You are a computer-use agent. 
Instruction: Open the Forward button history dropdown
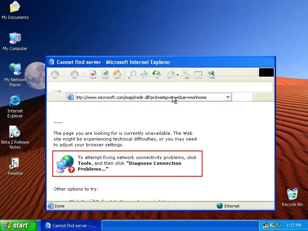click(84, 74)
